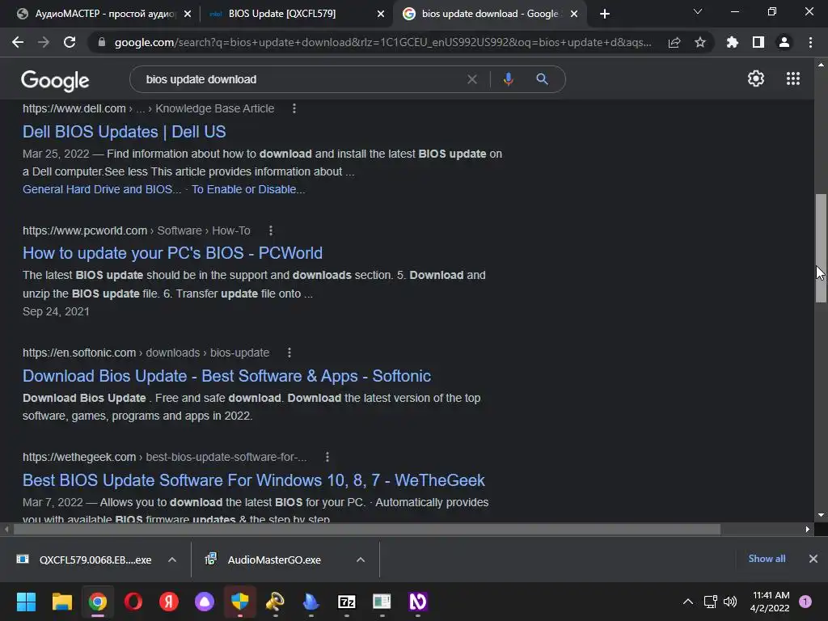Open the Google apps grid
Image resolution: width=828 pixels, height=621 pixels.
[793, 78]
